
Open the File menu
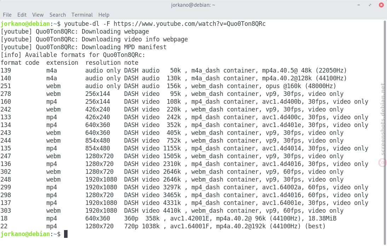click(x=7, y=15)
